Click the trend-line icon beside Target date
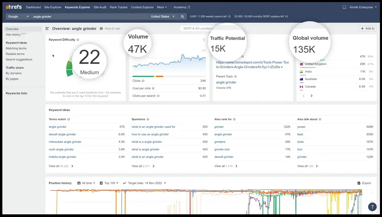 pyautogui.click(x=124, y=183)
